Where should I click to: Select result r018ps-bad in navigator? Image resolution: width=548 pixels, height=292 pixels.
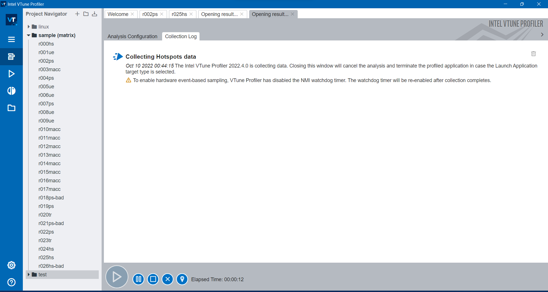(51, 198)
